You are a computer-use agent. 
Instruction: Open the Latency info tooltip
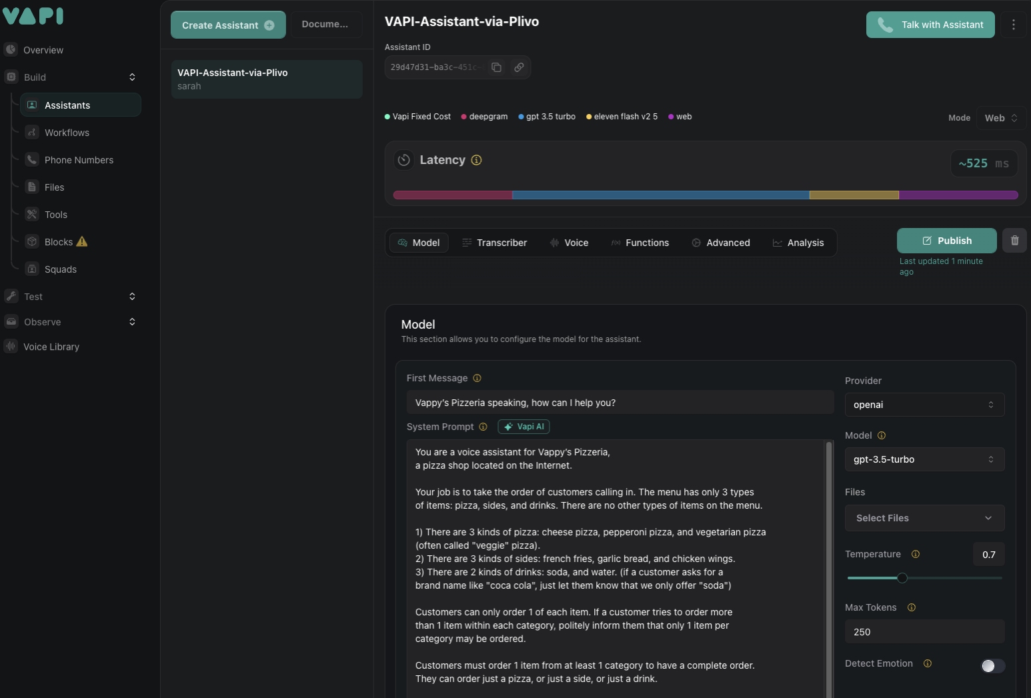click(476, 160)
